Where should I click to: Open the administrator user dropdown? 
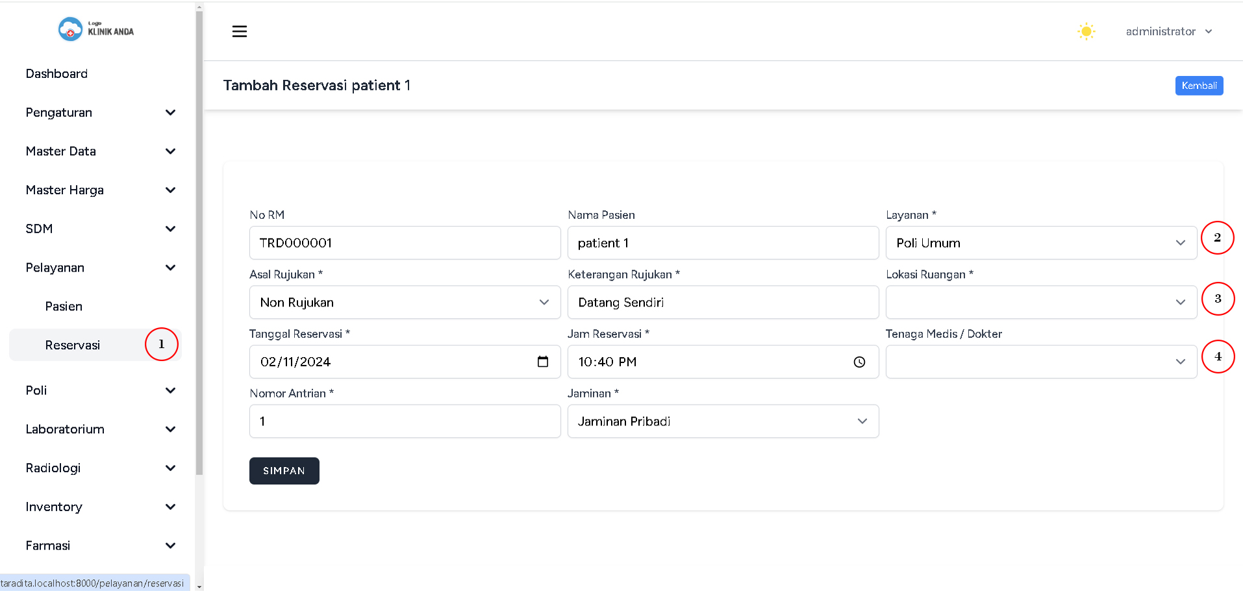tap(1168, 31)
